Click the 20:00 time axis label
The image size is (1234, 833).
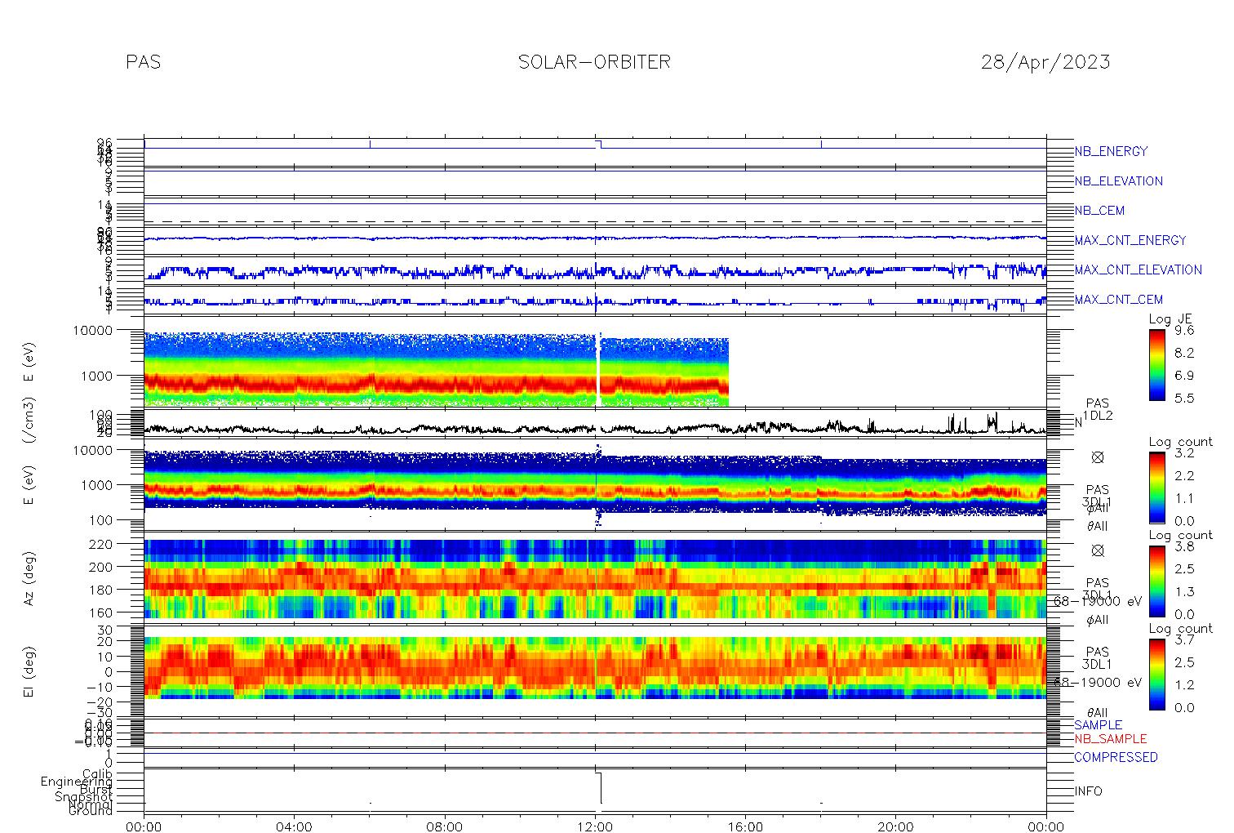[896, 826]
